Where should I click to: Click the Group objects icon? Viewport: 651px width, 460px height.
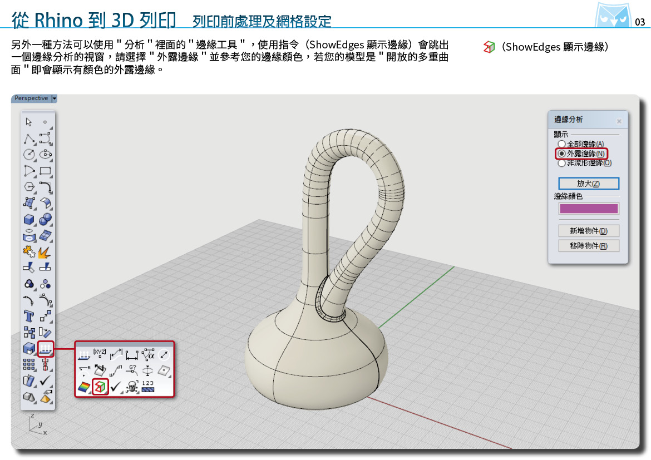(x=29, y=284)
